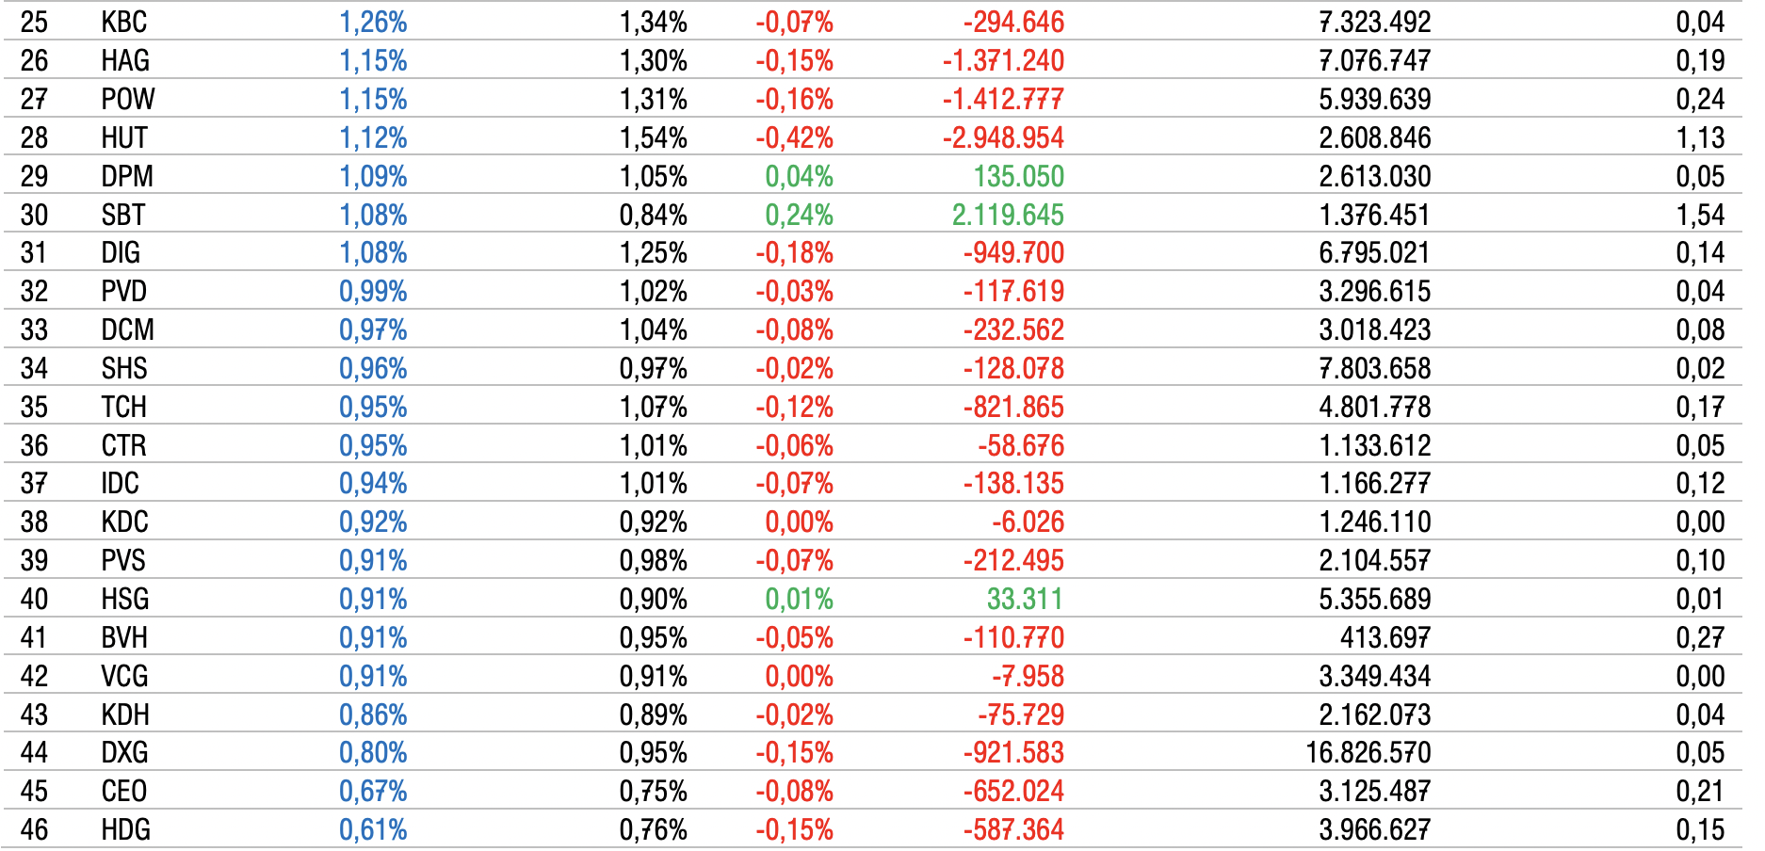Viewport: 1765px width, 851px height.
Task: Click BVH's 413.697 volume cell
Action: pyautogui.click(x=1385, y=637)
